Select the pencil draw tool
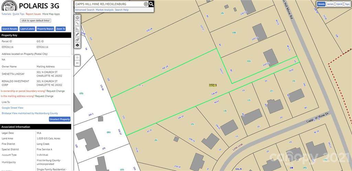Viewport: 352px width, 171px height. [77, 34]
